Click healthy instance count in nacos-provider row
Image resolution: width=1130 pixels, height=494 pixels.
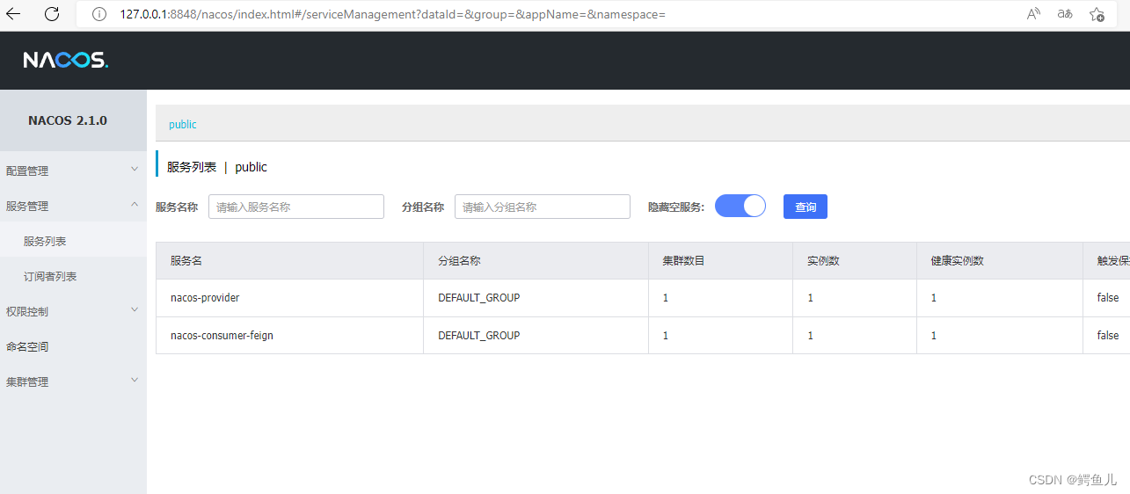click(x=934, y=298)
